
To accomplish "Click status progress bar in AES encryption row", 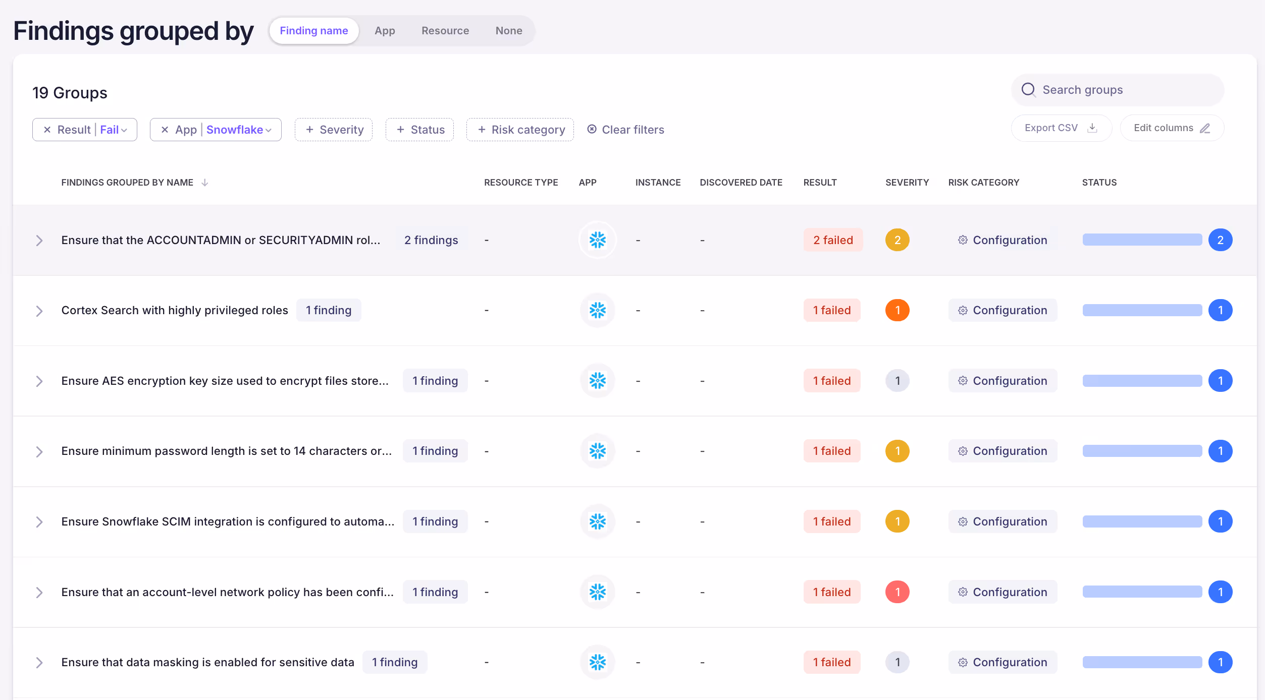I will point(1142,381).
